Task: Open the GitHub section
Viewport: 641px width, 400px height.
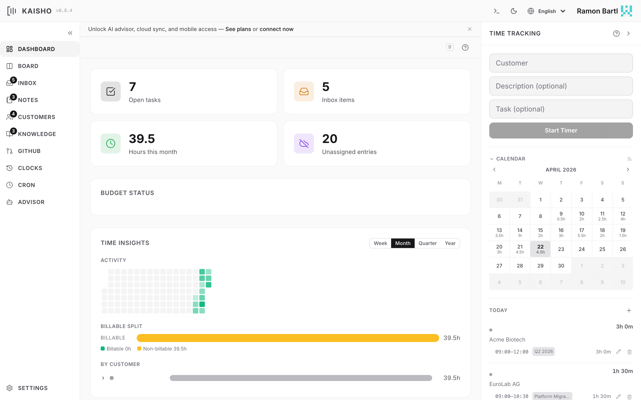Action: 29,151
